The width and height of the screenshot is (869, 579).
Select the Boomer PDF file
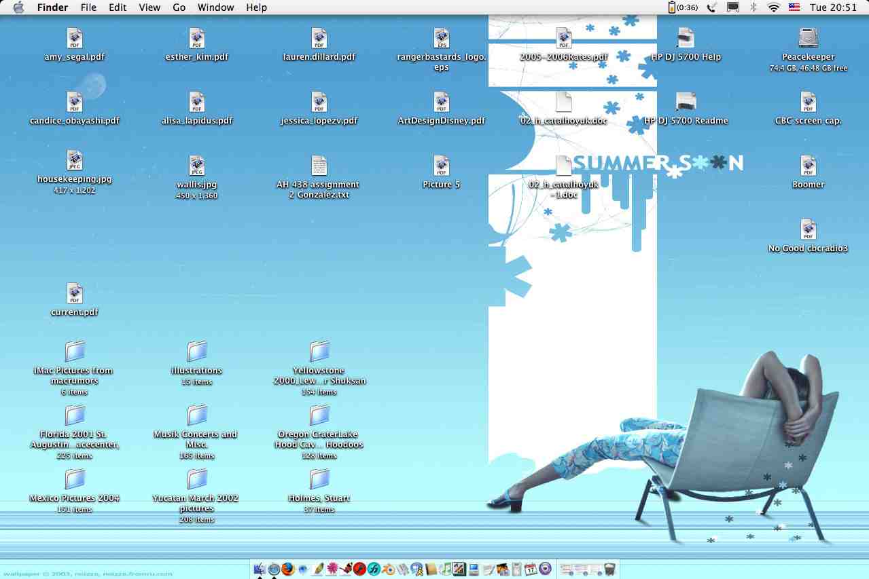click(x=809, y=166)
